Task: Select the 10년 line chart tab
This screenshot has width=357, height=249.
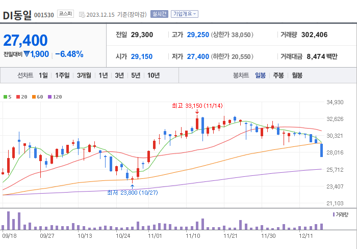Action: point(154,75)
